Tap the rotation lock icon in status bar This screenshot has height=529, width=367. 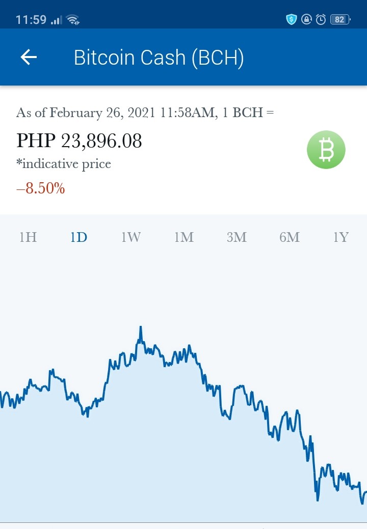coord(306,19)
